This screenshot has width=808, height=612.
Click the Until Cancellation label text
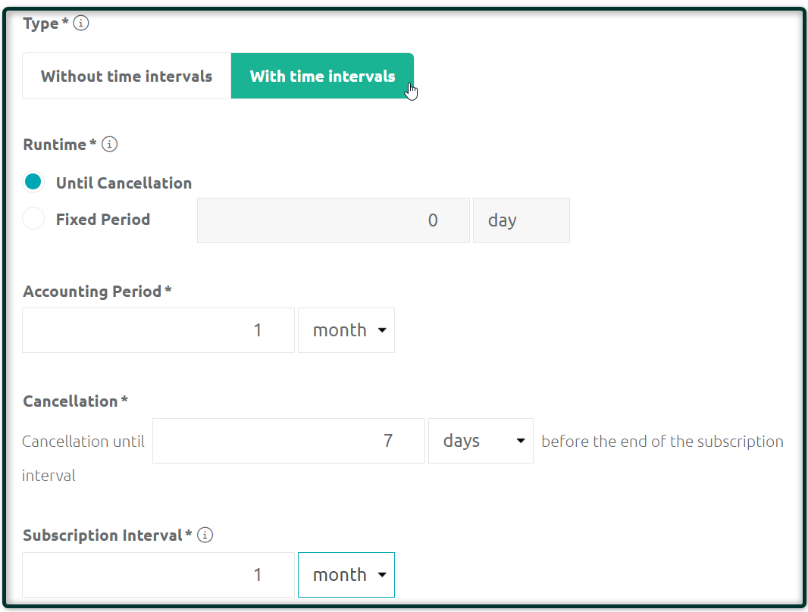(x=124, y=183)
